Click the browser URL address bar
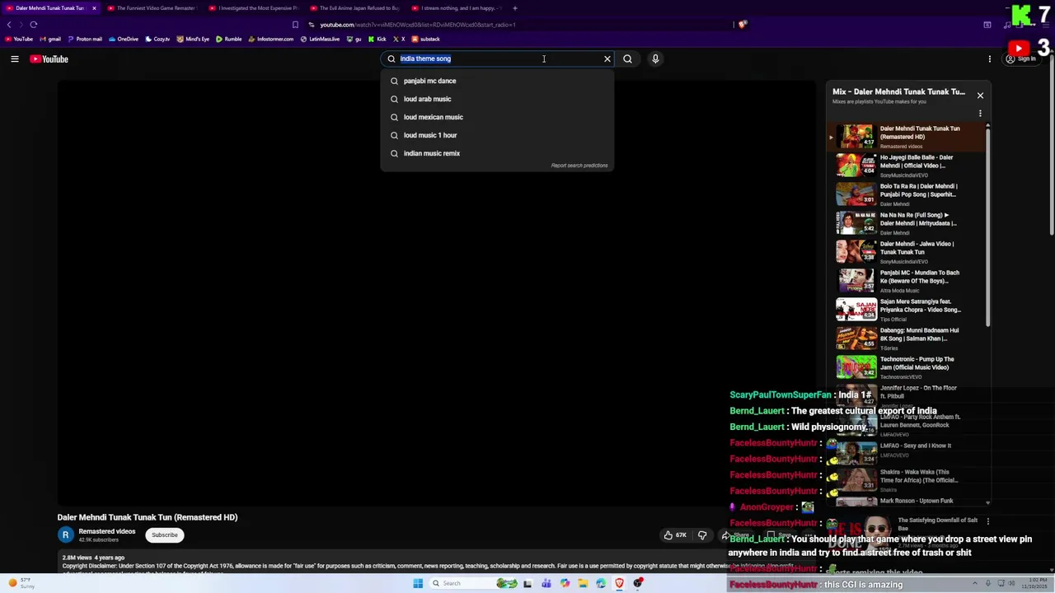This screenshot has width=1055, height=593. (519, 25)
